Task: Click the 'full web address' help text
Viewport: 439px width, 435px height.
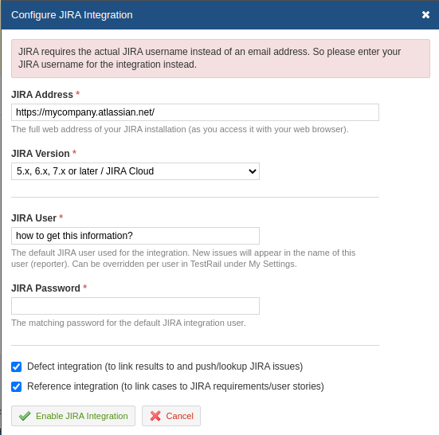Action: coord(180,129)
